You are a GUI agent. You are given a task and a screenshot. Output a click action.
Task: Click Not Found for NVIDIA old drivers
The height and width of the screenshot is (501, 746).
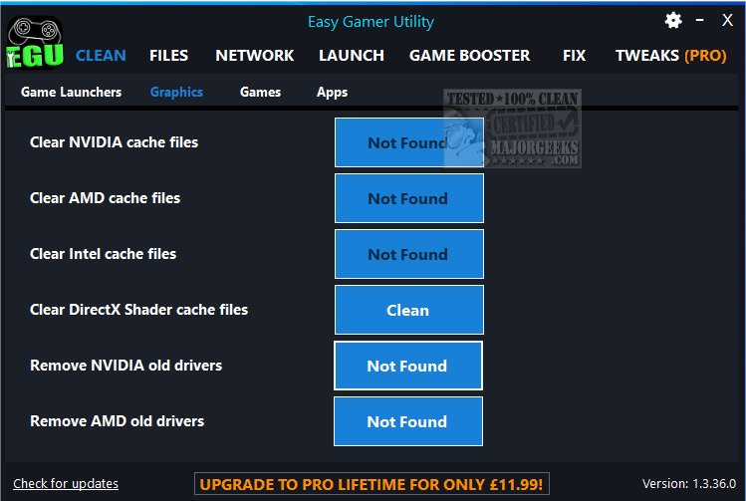click(408, 366)
